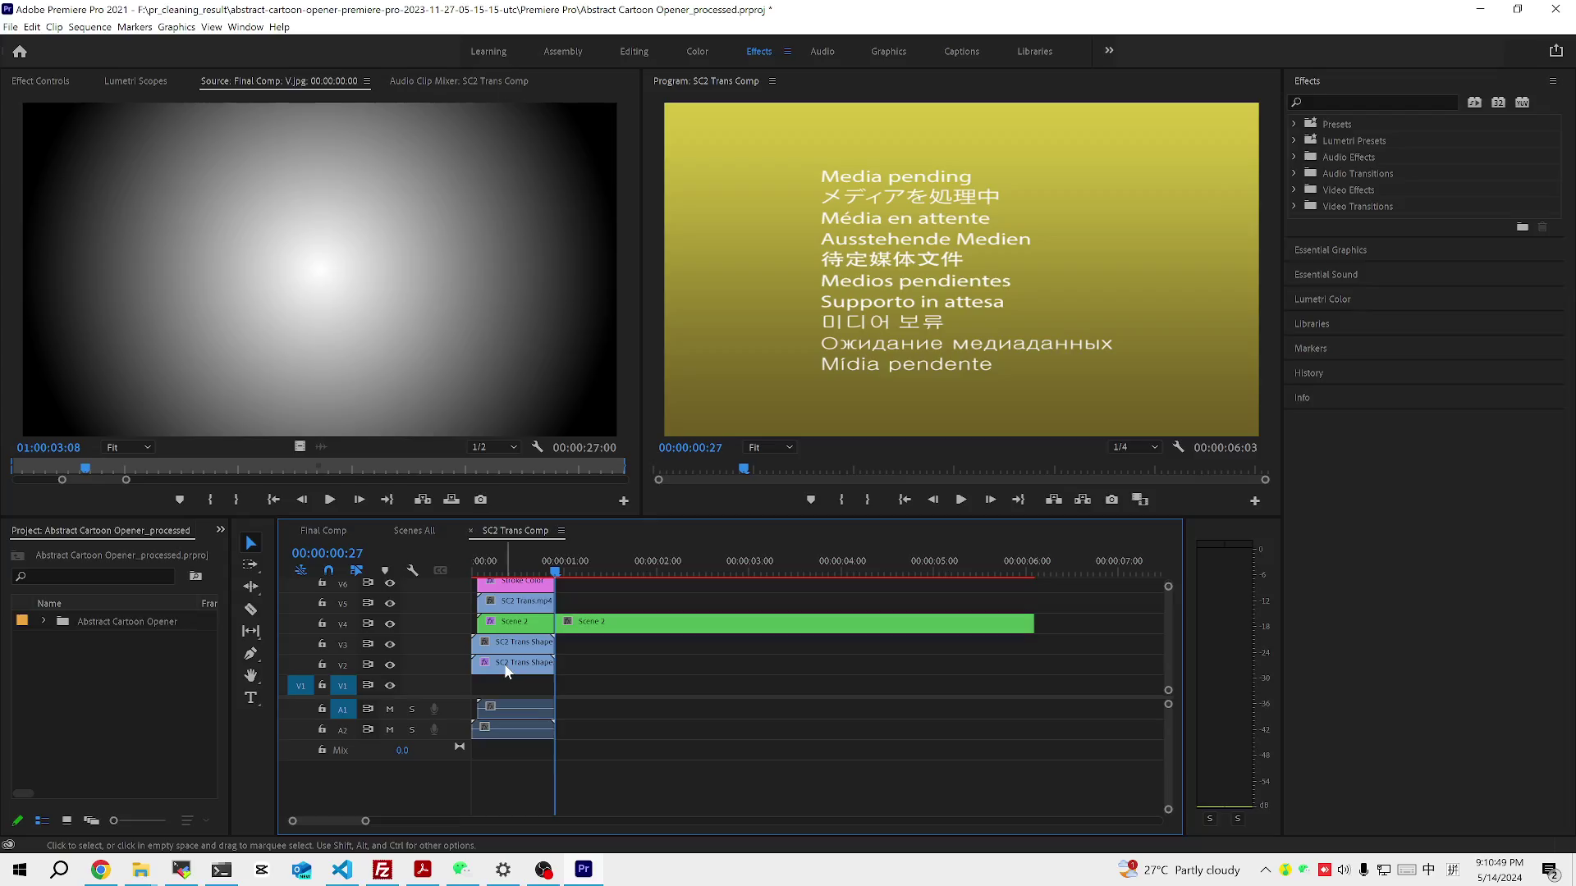1576x886 pixels.
Task: Open the Essential Graphics panel
Action: (1331, 250)
